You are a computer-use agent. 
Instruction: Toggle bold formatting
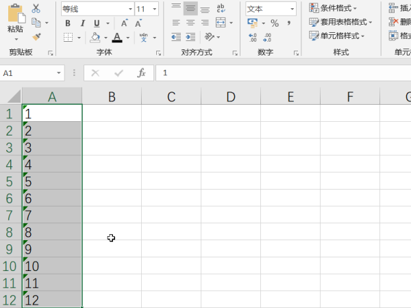click(68, 23)
